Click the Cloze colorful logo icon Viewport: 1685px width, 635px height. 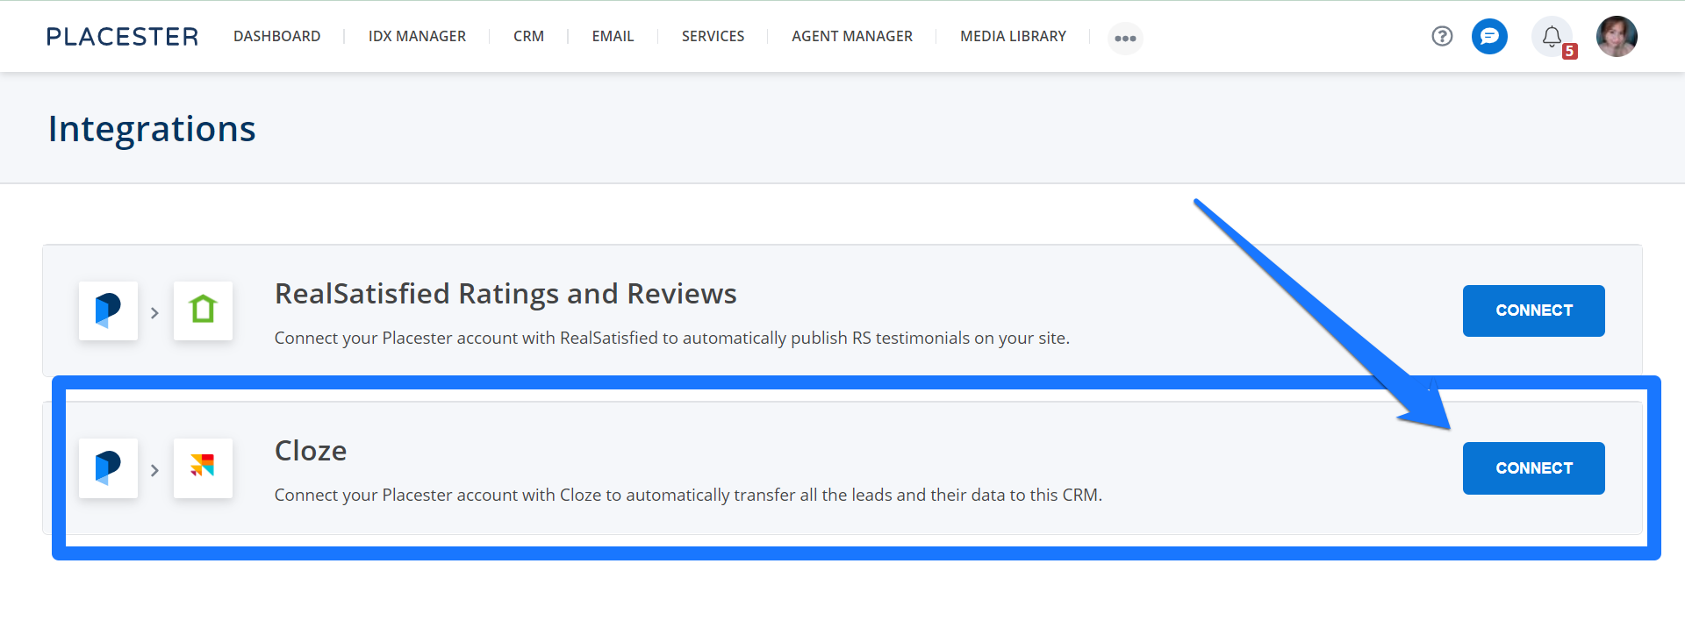[203, 467]
